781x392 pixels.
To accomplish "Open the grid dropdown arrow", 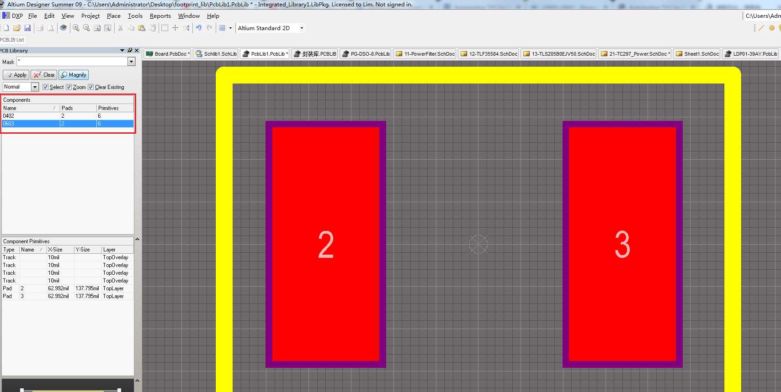I will tap(230, 28).
